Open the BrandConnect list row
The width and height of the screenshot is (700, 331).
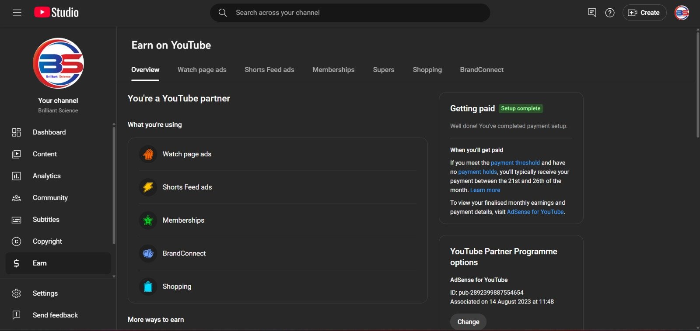pos(277,254)
